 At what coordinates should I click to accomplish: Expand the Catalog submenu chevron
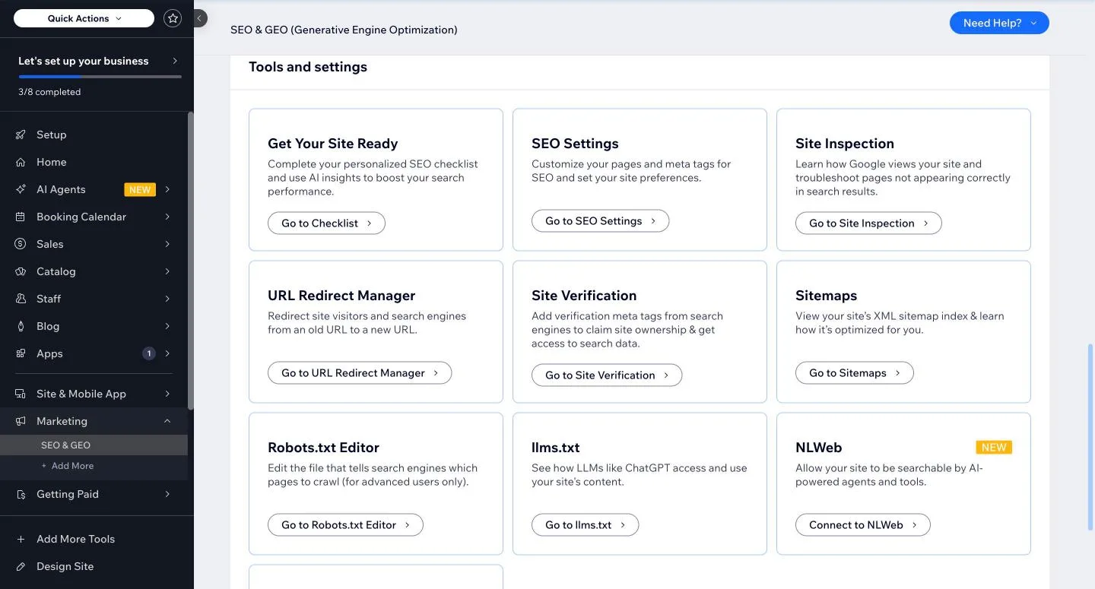(x=167, y=271)
